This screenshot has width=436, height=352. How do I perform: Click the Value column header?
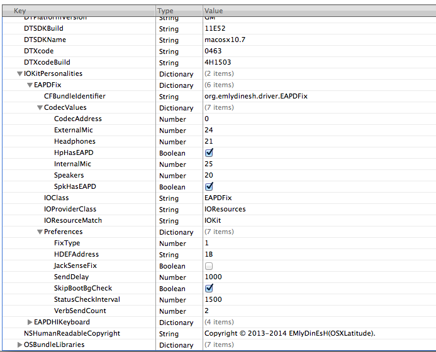[x=318, y=11]
